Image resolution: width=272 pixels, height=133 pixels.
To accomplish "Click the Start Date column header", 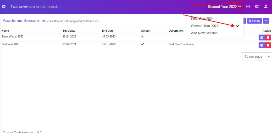I will pos(69,31).
